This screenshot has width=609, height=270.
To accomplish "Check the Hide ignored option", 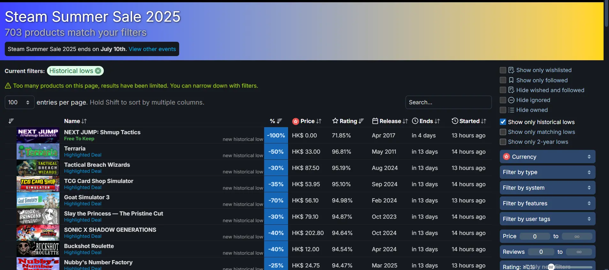I will point(503,100).
